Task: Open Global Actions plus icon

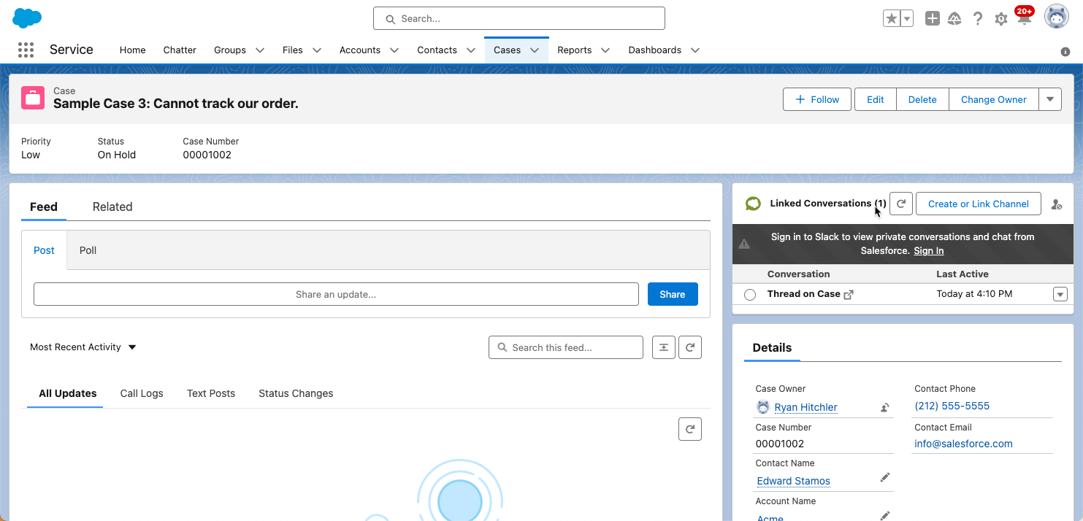Action: pos(933,19)
